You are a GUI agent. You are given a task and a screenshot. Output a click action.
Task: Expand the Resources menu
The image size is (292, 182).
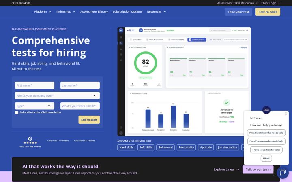[157, 11]
